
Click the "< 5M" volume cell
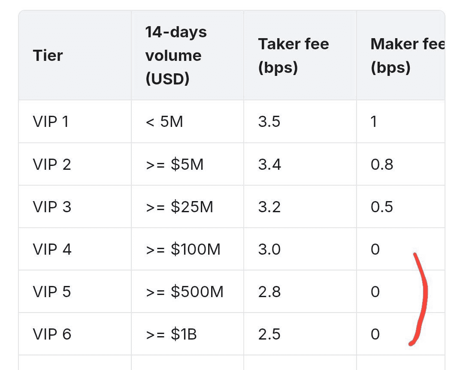click(164, 122)
